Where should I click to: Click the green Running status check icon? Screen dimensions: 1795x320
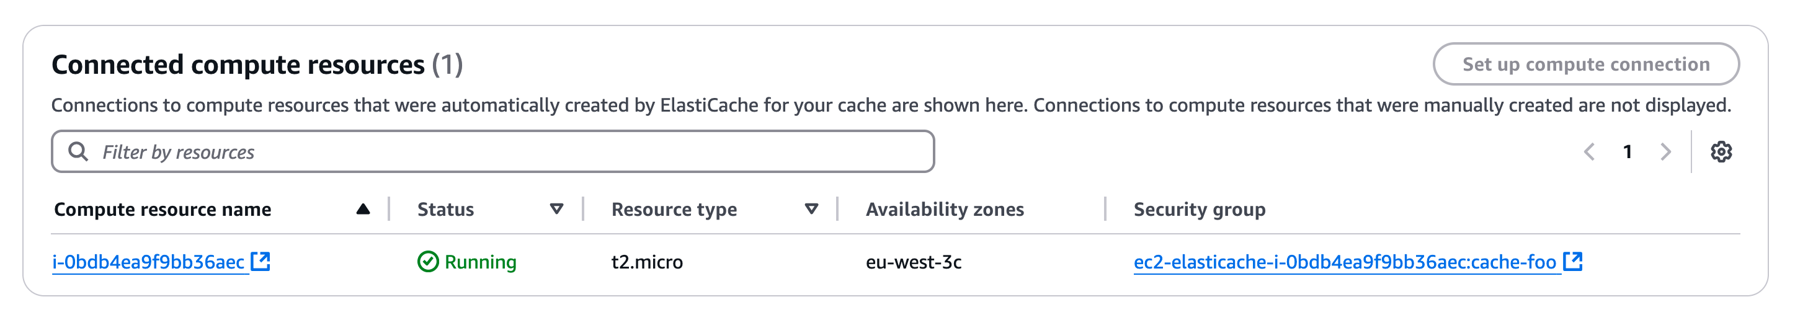point(428,262)
